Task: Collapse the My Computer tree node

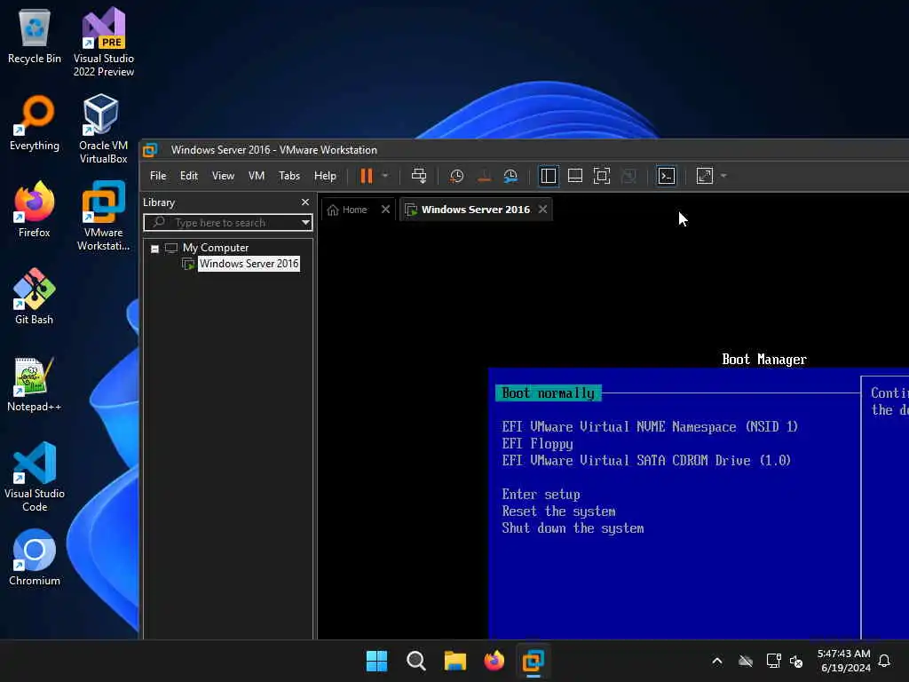Action: 154,249
